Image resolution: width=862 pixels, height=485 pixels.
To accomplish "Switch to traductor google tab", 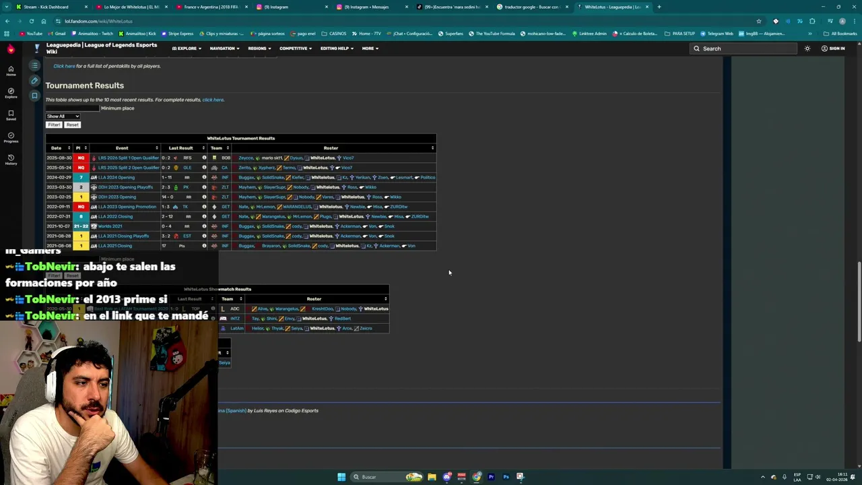I will click(532, 7).
